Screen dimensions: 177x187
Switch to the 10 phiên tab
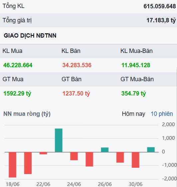pyautogui.click(x=162, y=114)
